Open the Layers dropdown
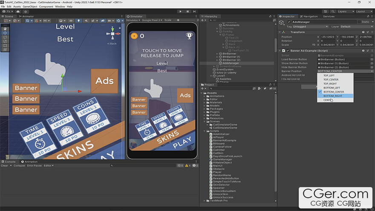This screenshot has width=375, height=211. (344, 12)
